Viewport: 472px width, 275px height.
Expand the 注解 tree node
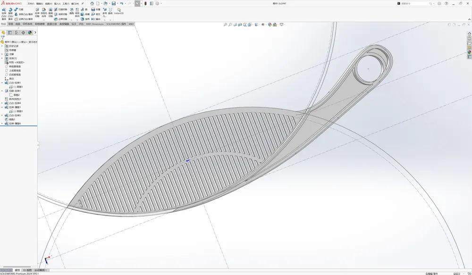click(x=2, y=54)
